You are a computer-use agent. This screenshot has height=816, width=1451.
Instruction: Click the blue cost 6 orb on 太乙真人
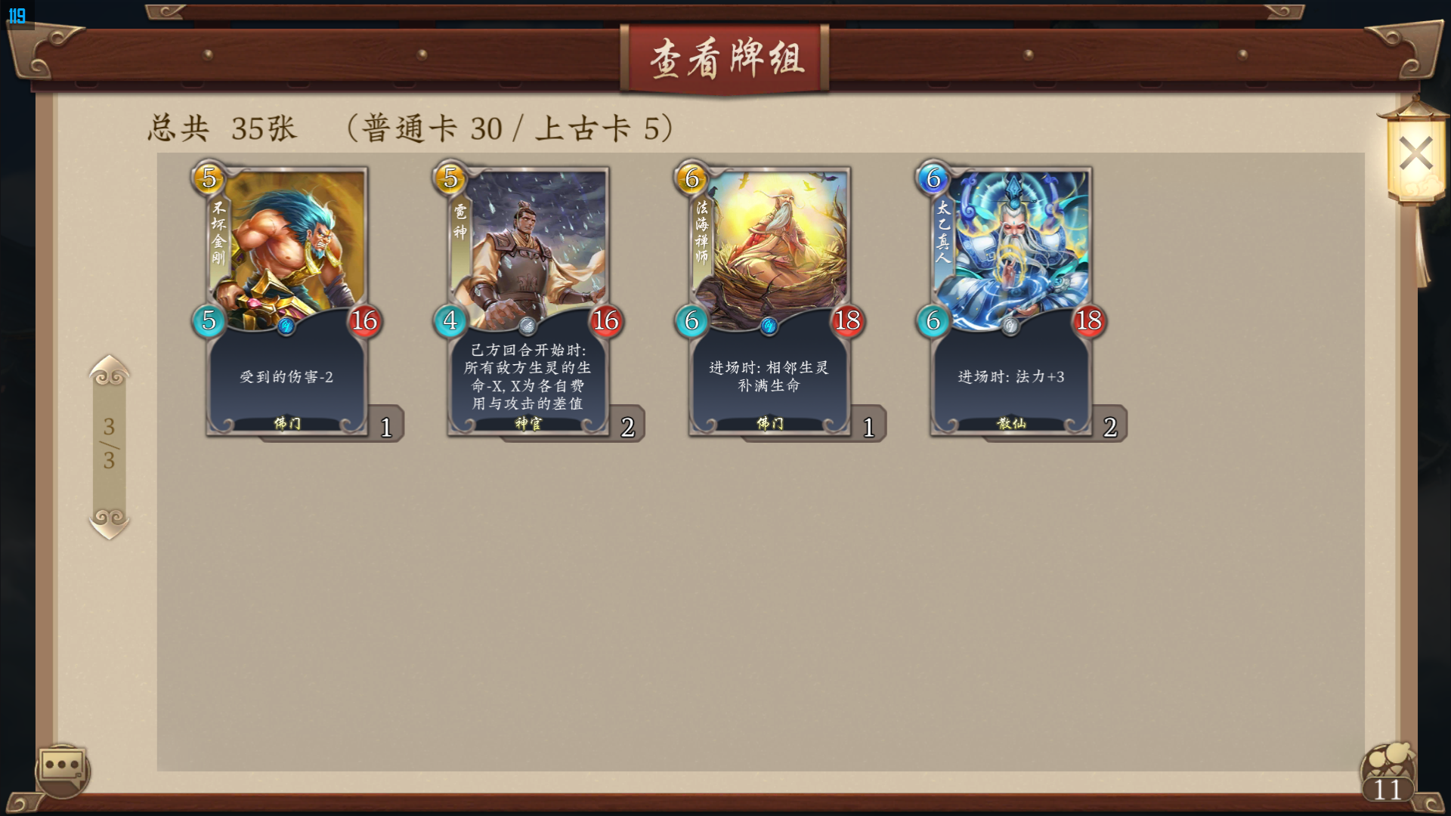pyautogui.click(x=933, y=178)
